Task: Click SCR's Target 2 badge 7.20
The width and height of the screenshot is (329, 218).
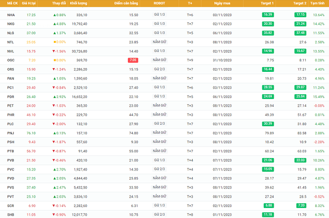Action: (301, 206)
